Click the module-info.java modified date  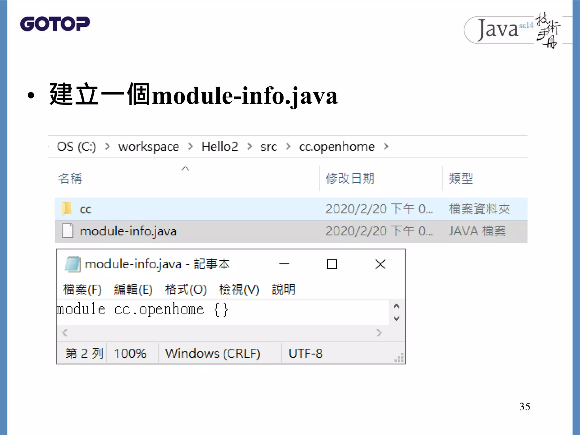click(379, 231)
